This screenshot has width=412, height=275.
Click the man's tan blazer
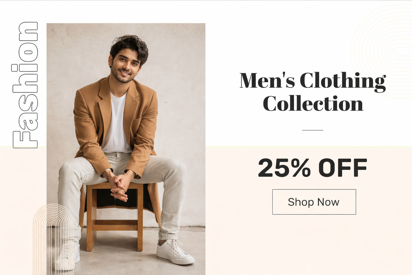(x=116, y=126)
